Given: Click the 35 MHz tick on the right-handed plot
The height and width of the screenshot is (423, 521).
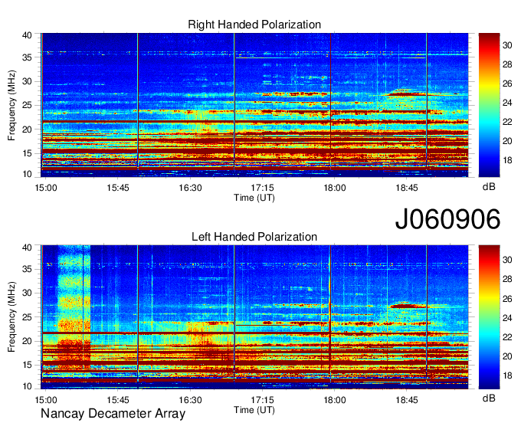Looking at the screenshot, I should (x=27, y=57).
